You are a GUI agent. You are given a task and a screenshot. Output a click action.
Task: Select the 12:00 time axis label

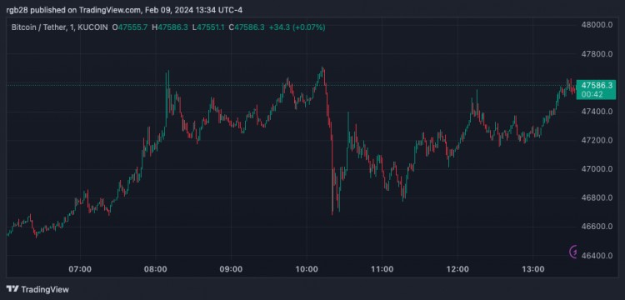point(457,269)
